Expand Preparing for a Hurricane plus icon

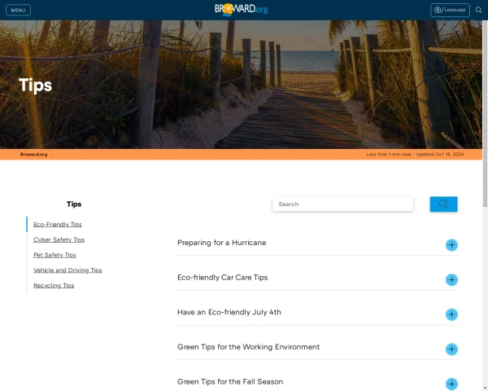[451, 245]
